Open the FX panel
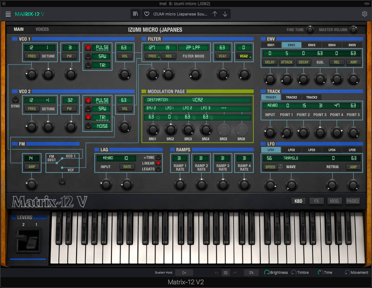This screenshot has width=372, height=288. (316, 201)
